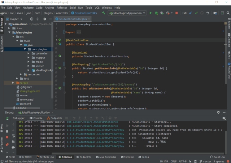The width and height of the screenshot is (231, 163).
Task: Pause the program in Debug panel
Action: coord(7,132)
